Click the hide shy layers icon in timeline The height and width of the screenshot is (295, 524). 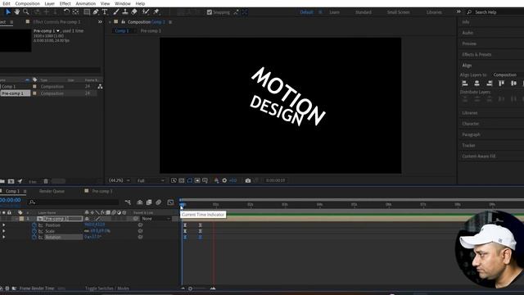click(x=140, y=202)
